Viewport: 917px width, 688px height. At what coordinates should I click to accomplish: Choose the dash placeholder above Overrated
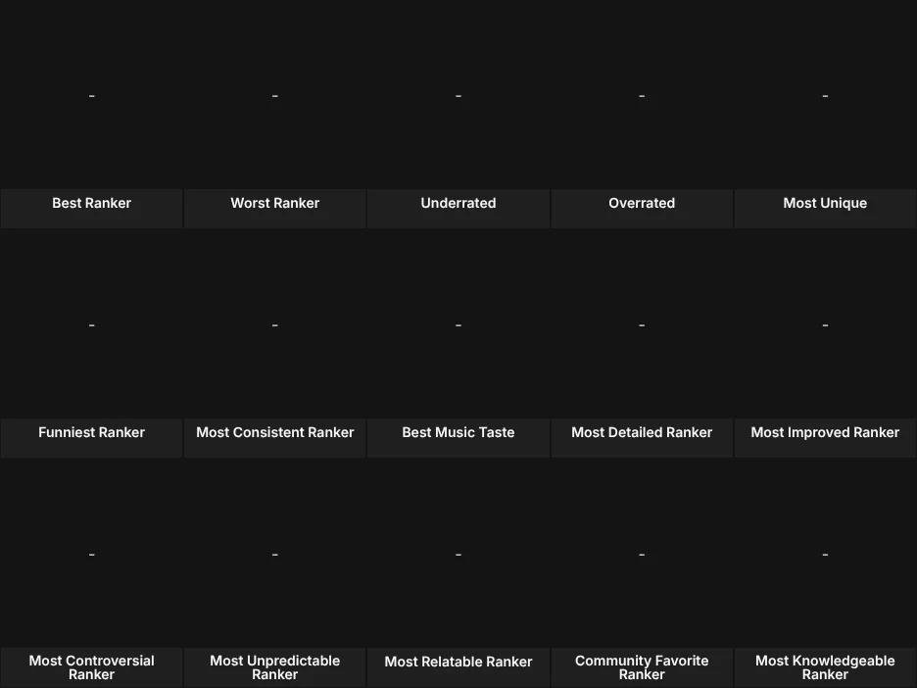point(642,96)
